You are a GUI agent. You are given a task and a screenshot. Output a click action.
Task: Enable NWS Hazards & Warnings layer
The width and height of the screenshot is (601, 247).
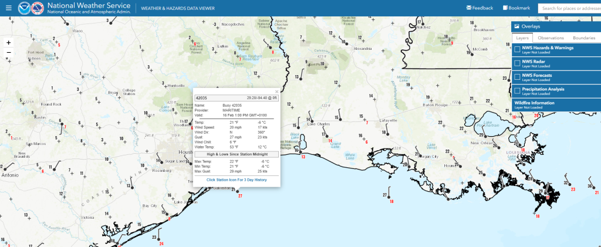pos(516,50)
